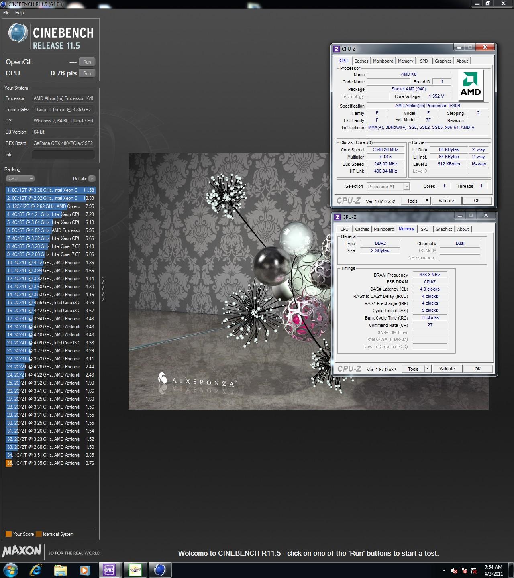Click the DRAM Frequency 478.3 MHz value
Screen dimensions: 514x578
tap(430, 275)
